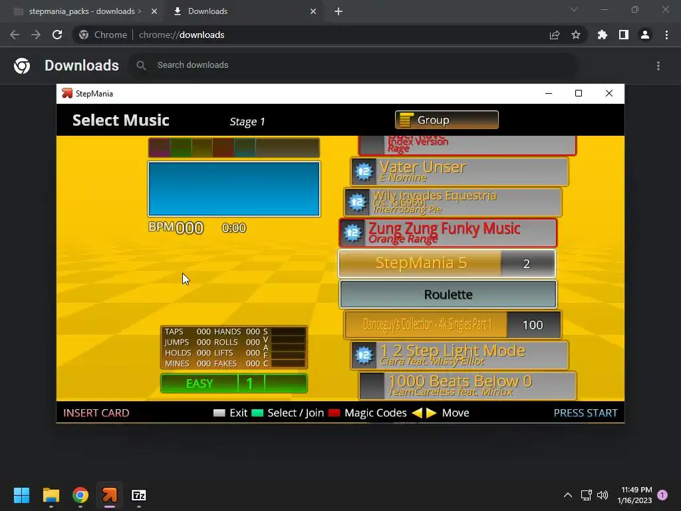Click Wily Invades Equestria badge icon
This screenshot has width=681, height=511.
357,202
